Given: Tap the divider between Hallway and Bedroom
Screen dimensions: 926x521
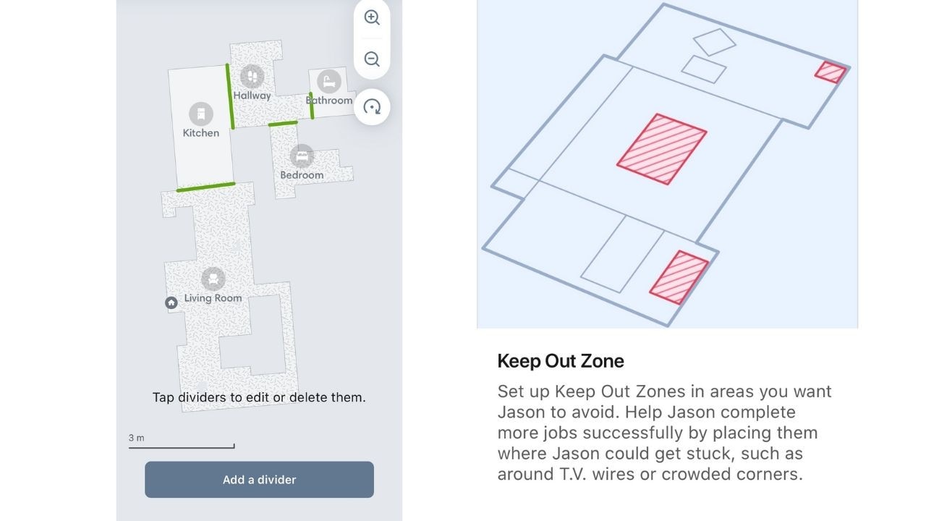Looking at the screenshot, I should [283, 124].
